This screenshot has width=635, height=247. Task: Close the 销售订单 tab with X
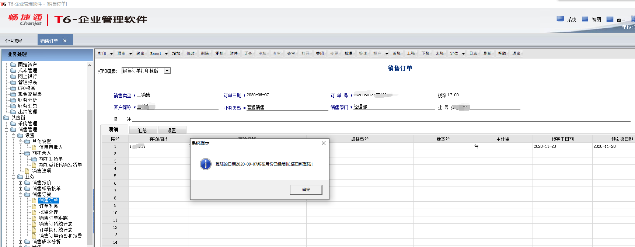[65, 41]
